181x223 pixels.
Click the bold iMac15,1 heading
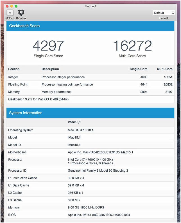click(x=74, y=122)
